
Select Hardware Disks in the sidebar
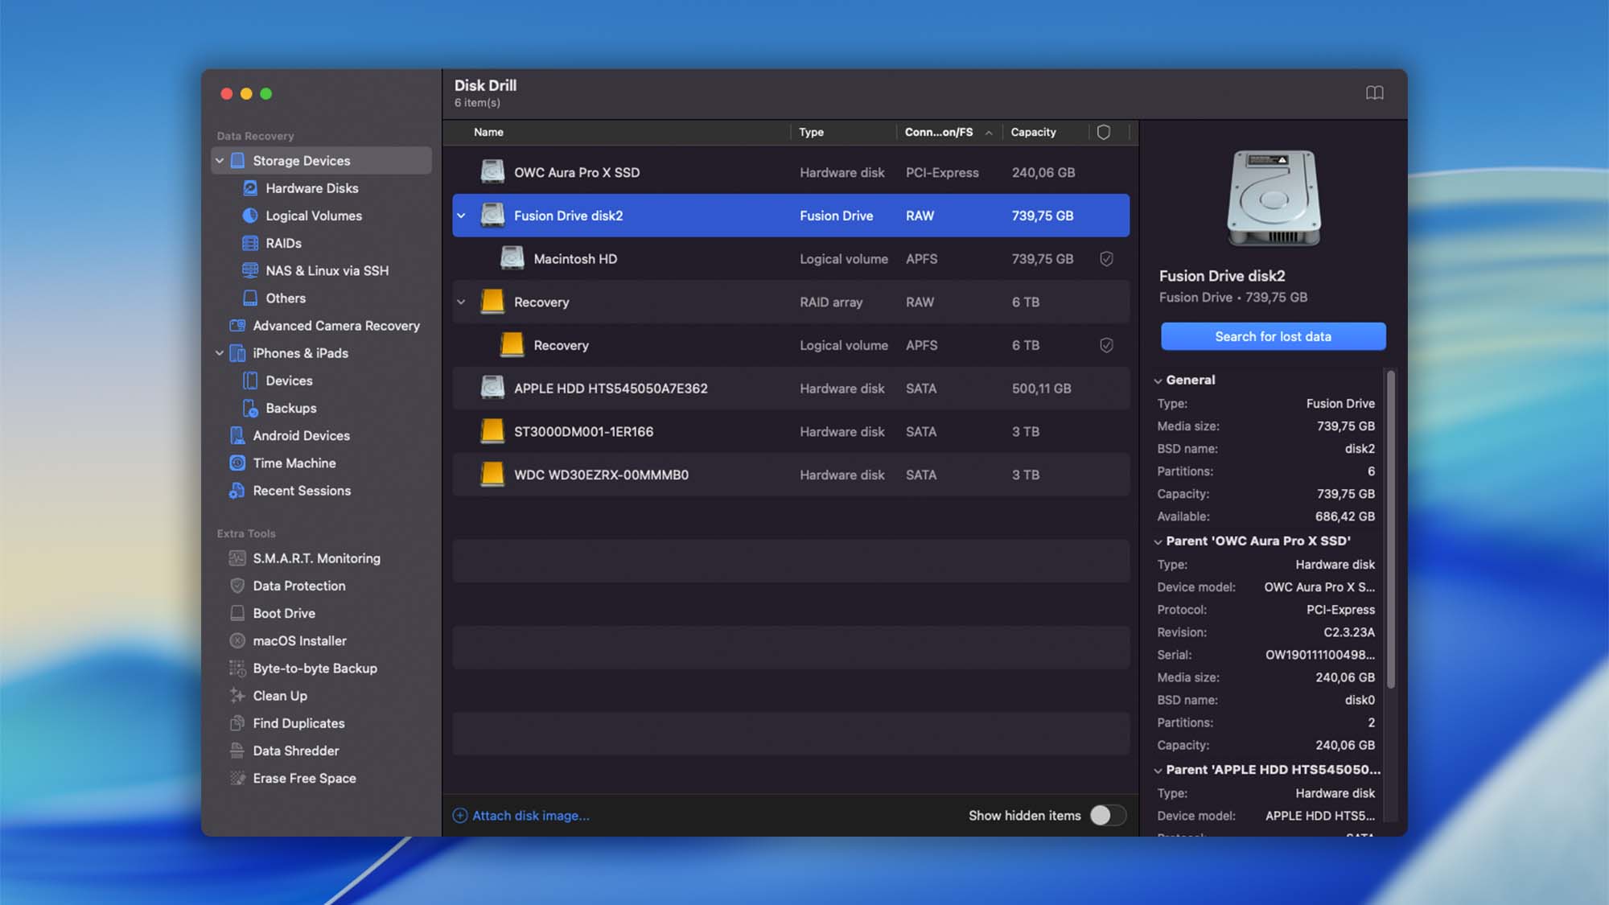pyautogui.click(x=311, y=187)
